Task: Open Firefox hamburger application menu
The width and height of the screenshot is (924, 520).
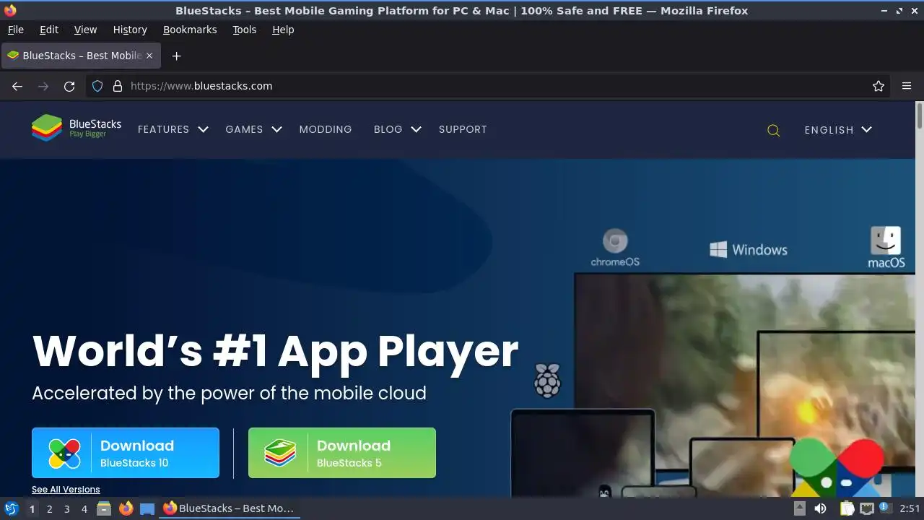Action: pos(907,86)
